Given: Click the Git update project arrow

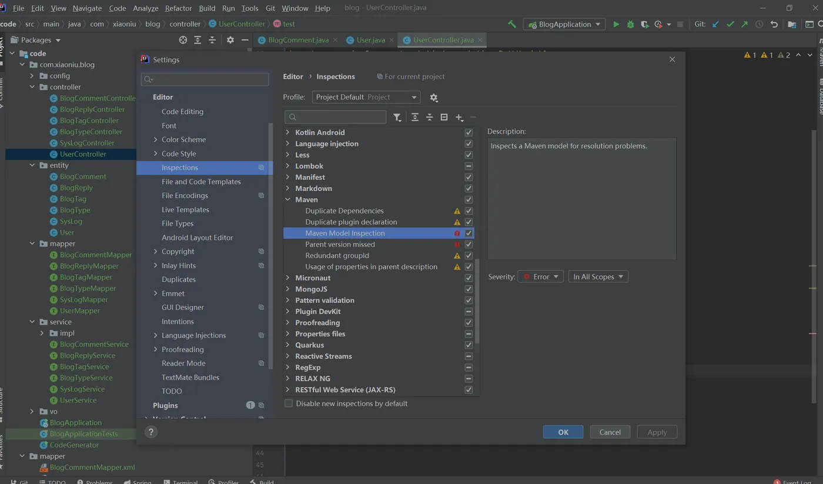Looking at the screenshot, I should (715, 24).
